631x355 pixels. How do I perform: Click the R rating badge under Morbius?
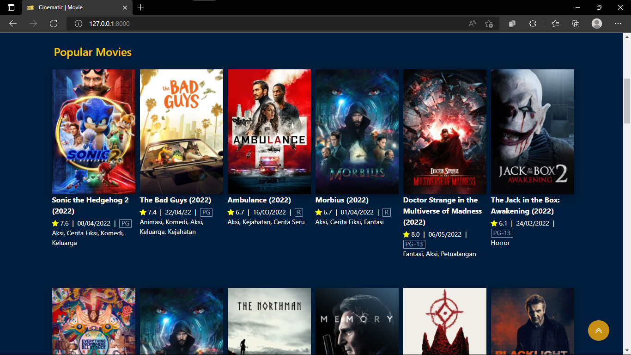click(x=387, y=213)
